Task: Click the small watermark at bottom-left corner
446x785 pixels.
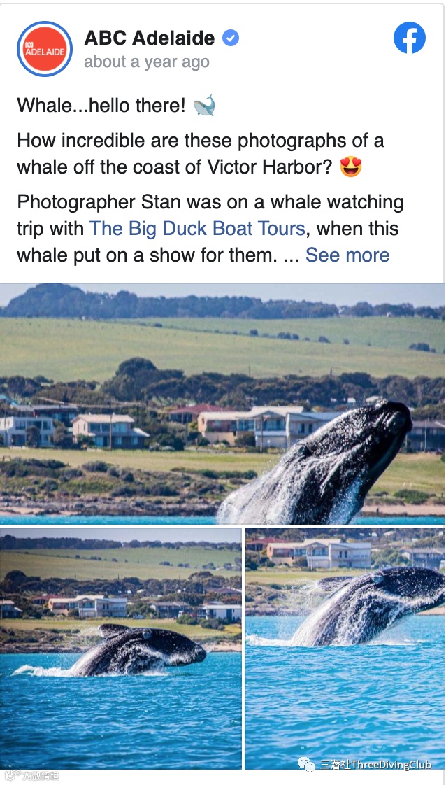Action: [31, 776]
